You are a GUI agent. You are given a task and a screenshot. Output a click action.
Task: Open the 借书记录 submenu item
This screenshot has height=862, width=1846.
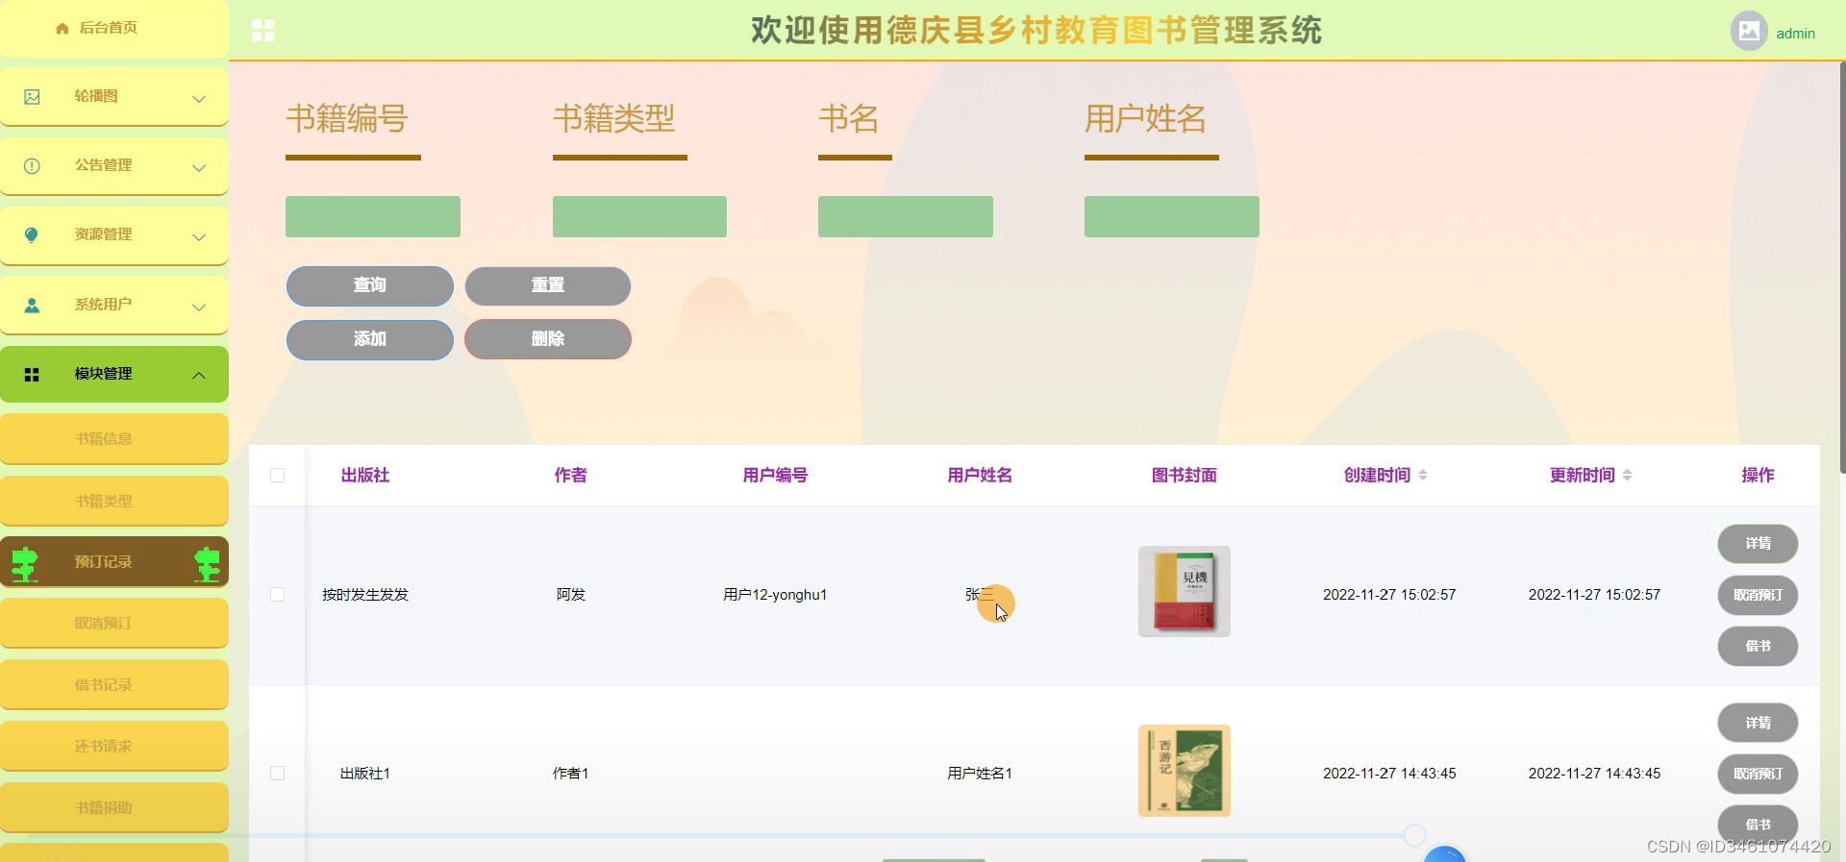tap(114, 685)
